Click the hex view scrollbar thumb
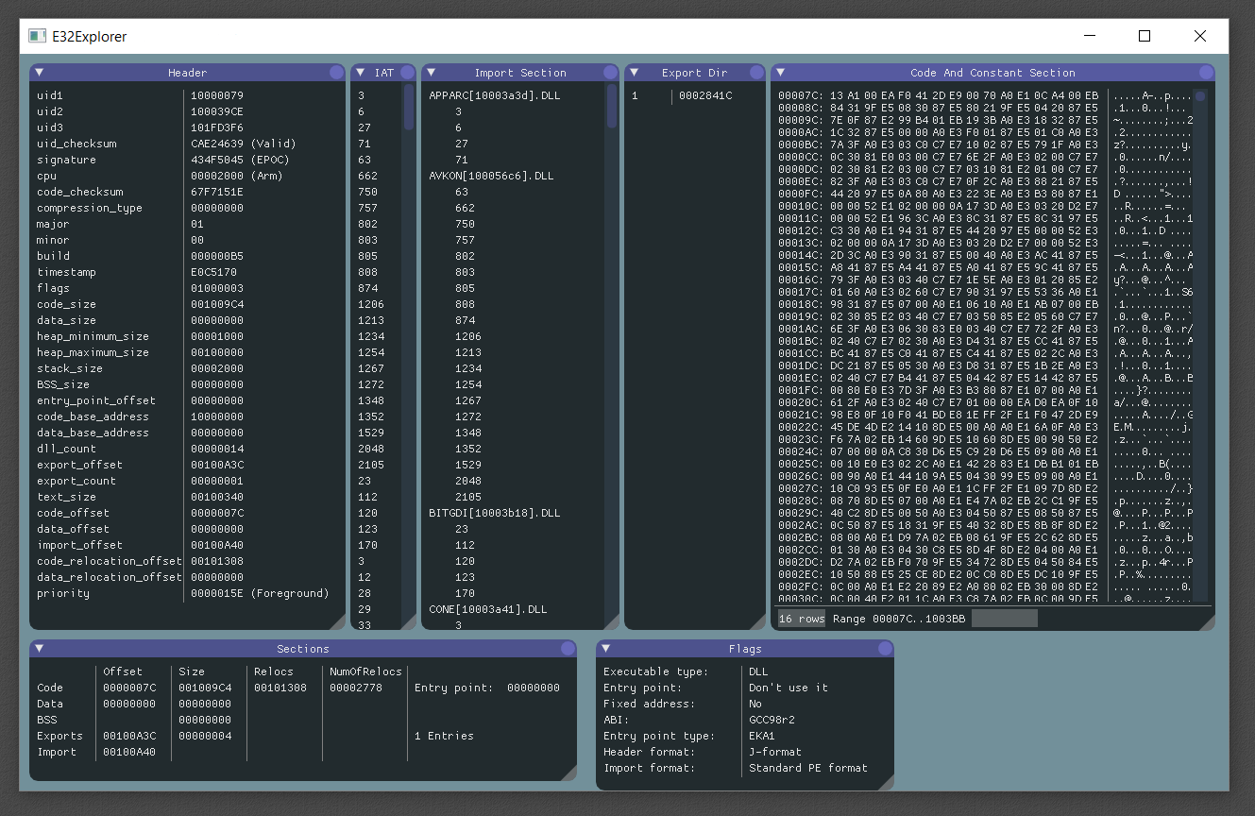1255x816 pixels. pos(1200,96)
